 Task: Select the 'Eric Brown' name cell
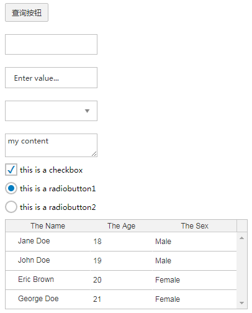48,280
